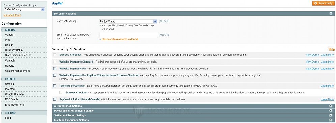Tick Website Payments Pro checkbox
This screenshot has width=336, height=123.
coord(55,69)
